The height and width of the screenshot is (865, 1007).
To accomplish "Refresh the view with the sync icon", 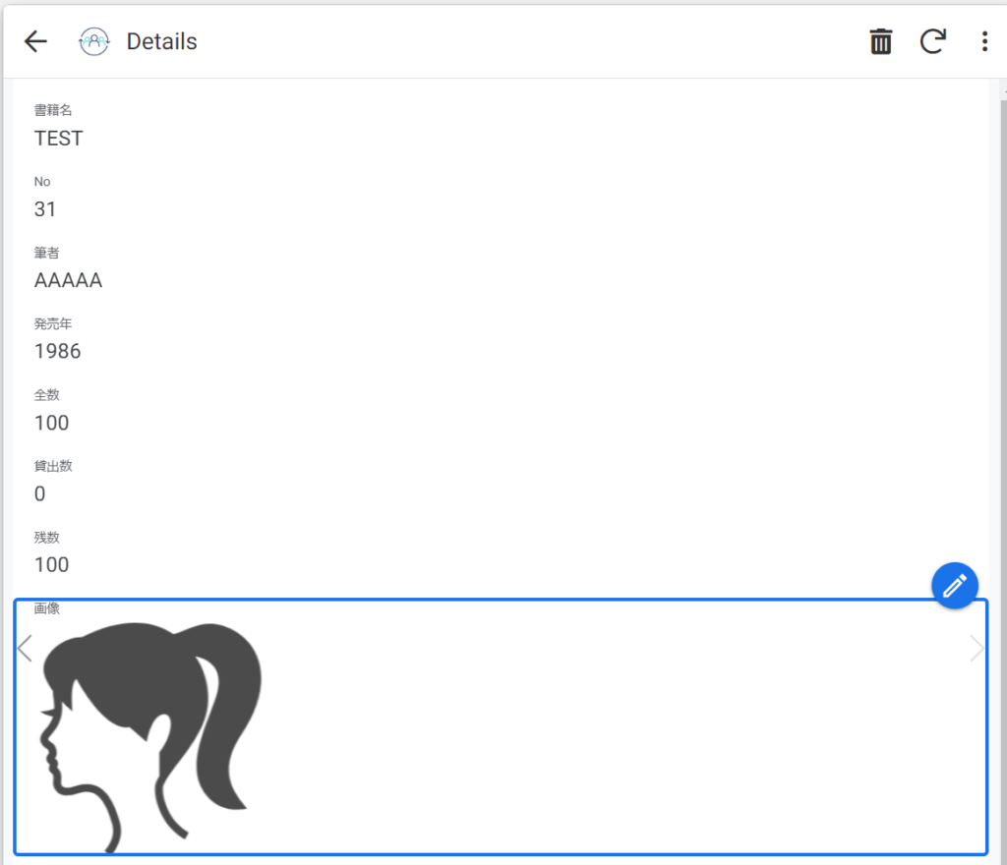I will click(x=932, y=41).
